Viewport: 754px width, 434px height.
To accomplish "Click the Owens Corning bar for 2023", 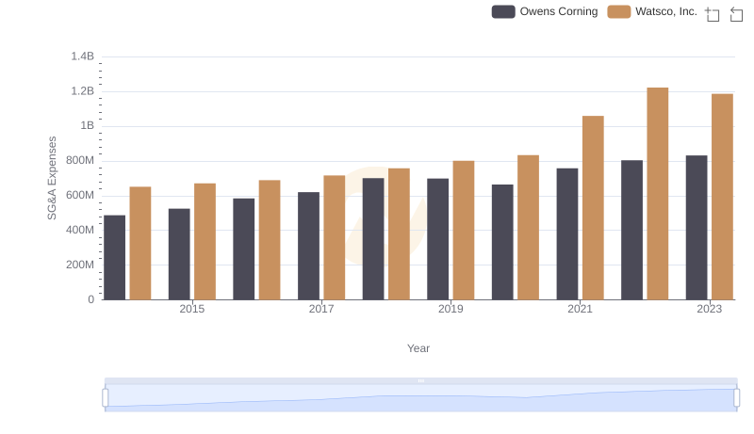I will click(697, 228).
